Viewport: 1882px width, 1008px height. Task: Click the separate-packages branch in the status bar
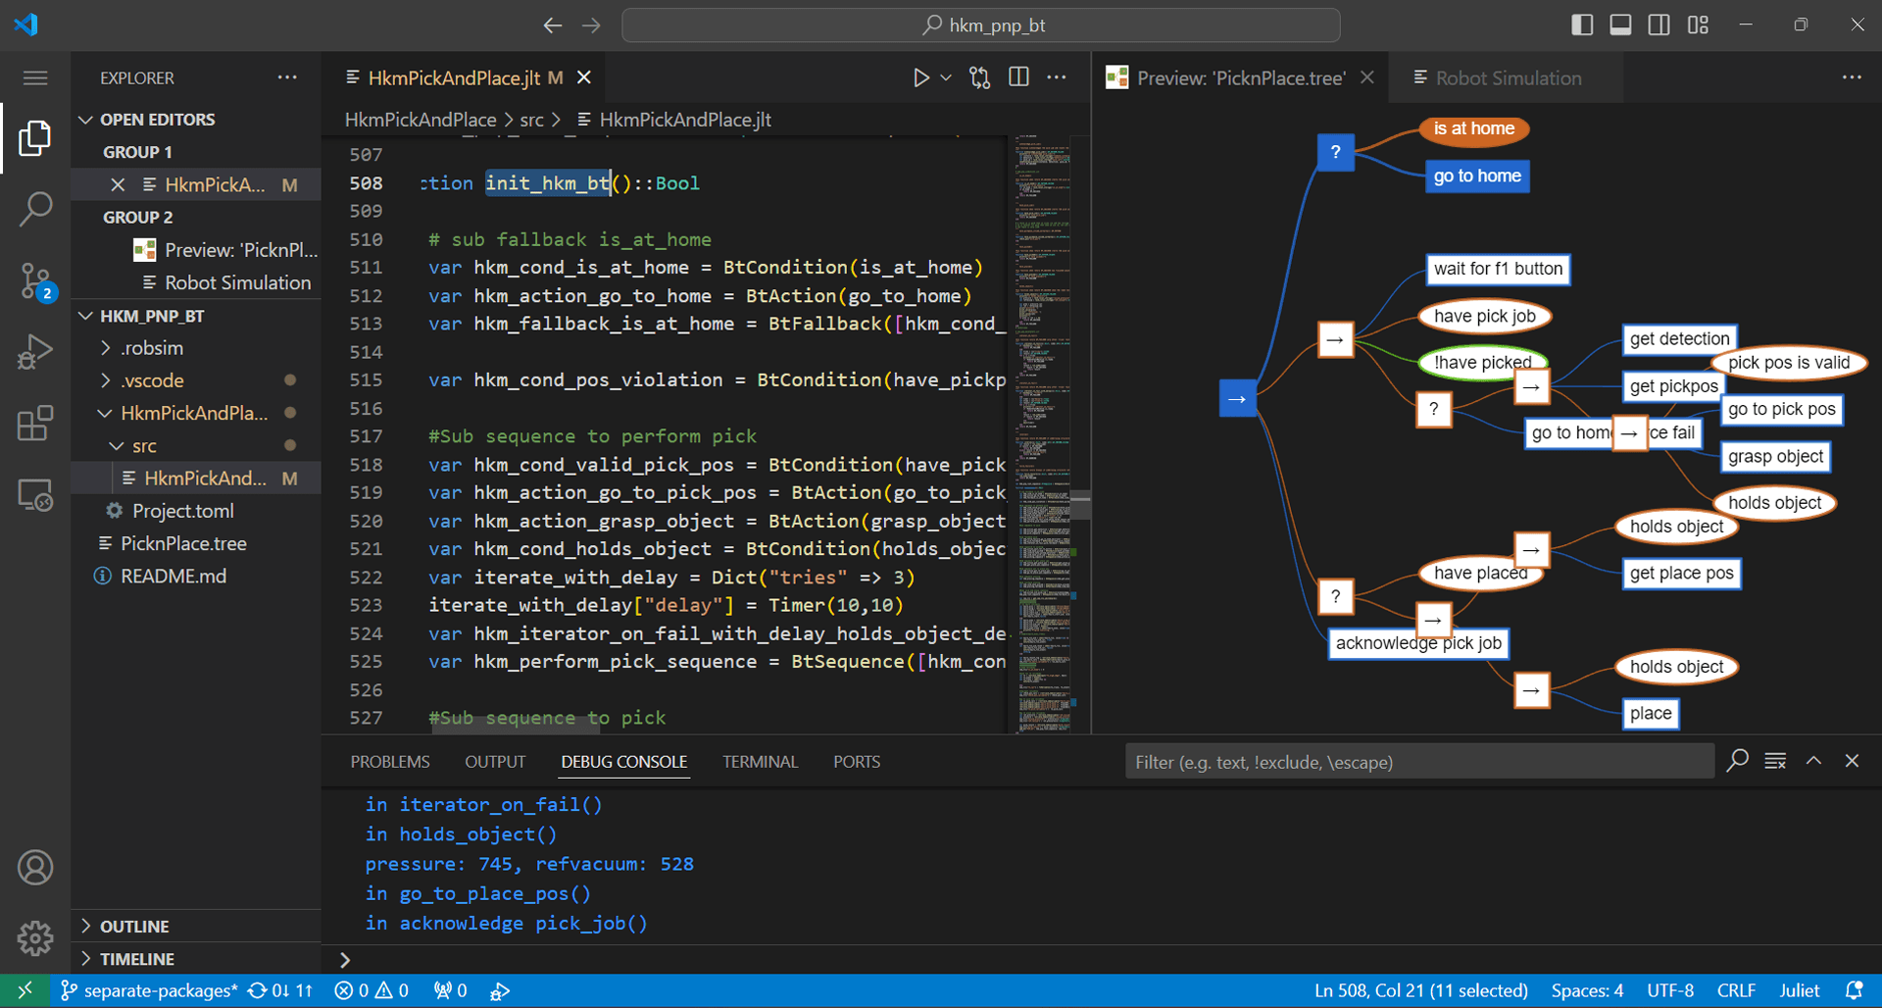pos(160,990)
